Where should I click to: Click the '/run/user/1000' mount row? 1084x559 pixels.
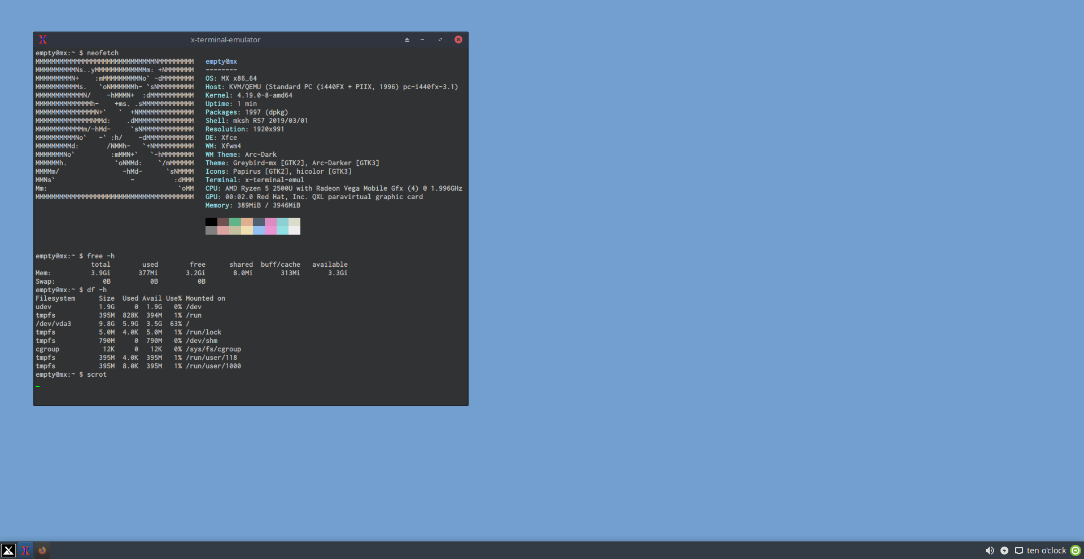[x=138, y=366]
